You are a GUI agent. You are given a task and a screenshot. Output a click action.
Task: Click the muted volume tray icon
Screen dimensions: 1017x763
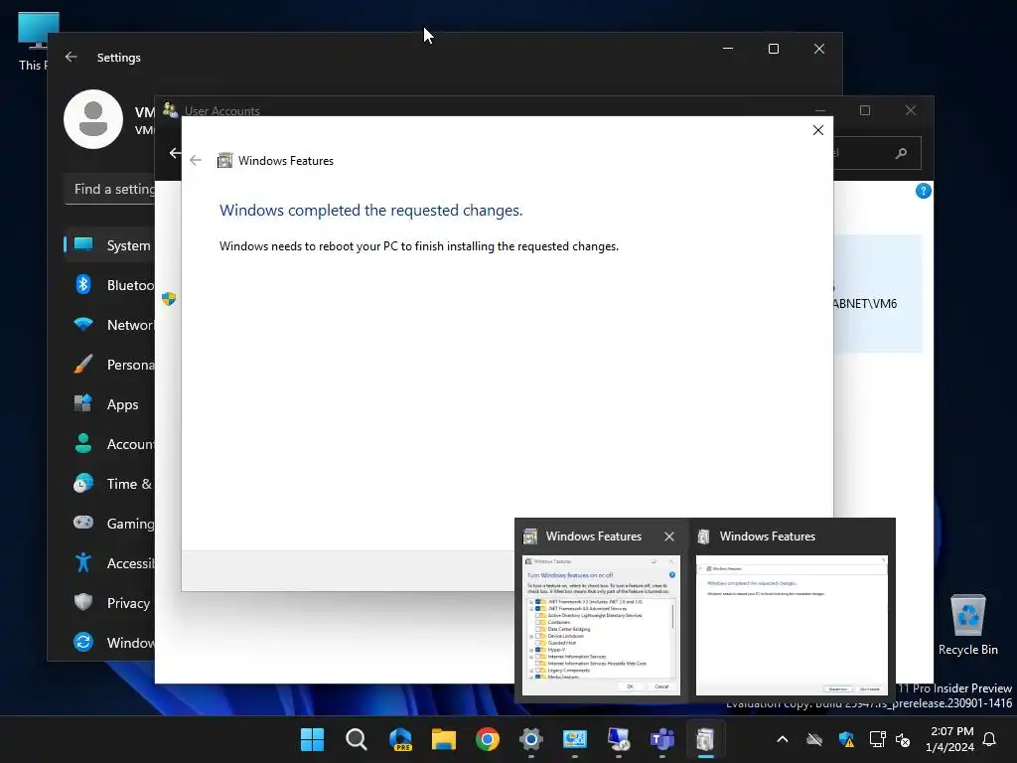coord(902,739)
